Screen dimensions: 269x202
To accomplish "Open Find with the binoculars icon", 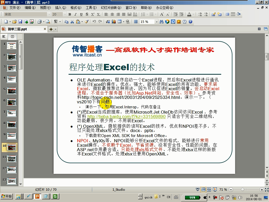I will click(x=161, y=22).
